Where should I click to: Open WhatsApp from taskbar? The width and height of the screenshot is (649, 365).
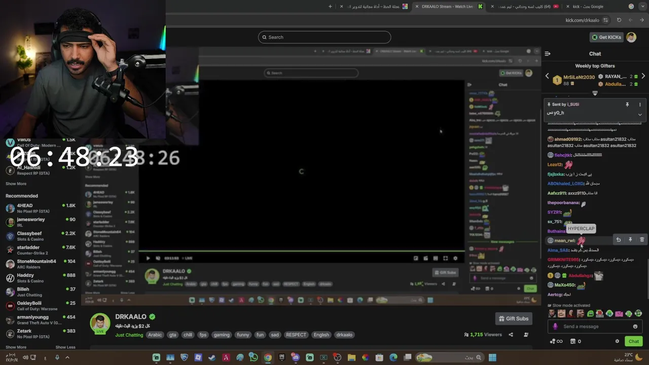(x=254, y=357)
